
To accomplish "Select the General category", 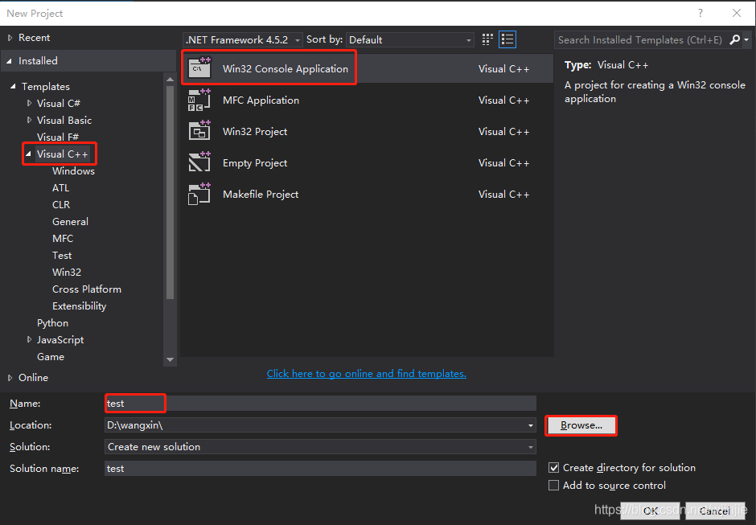I will [71, 222].
